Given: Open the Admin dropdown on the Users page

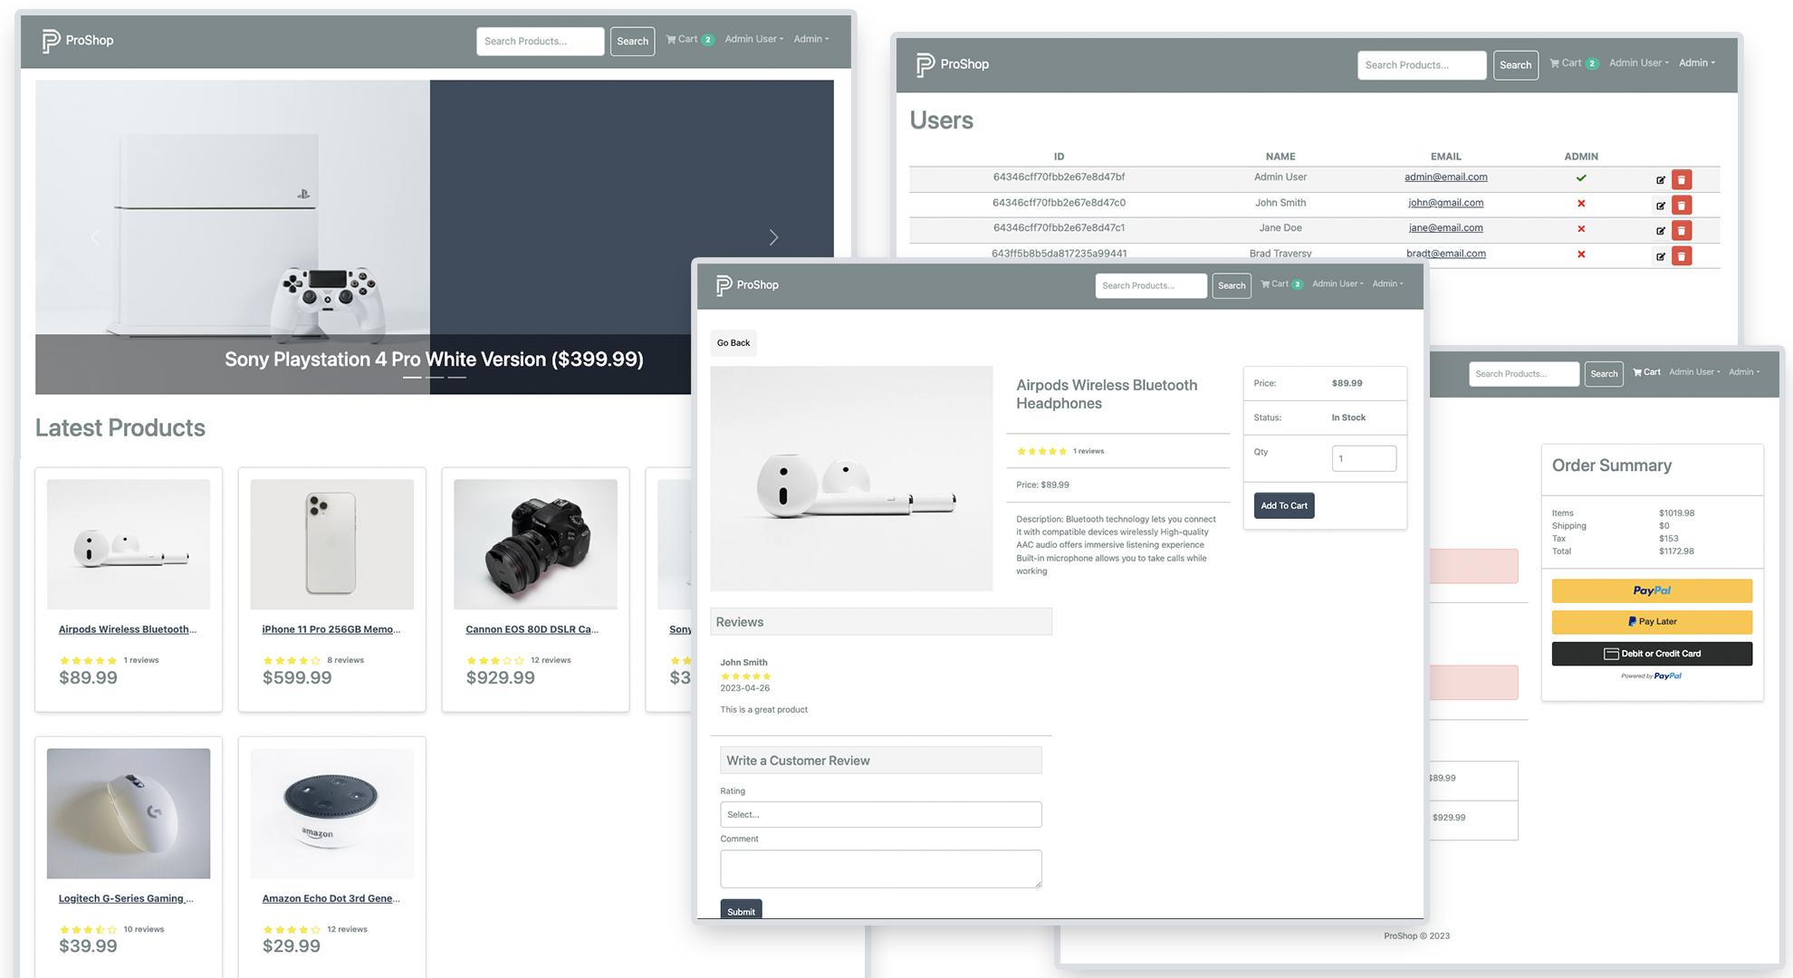Looking at the screenshot, I should [1696, 62].
